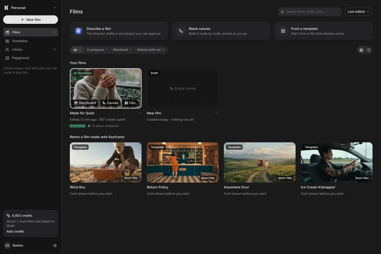Filter films by Rendered
381x254 pixels.
(122, 50)
